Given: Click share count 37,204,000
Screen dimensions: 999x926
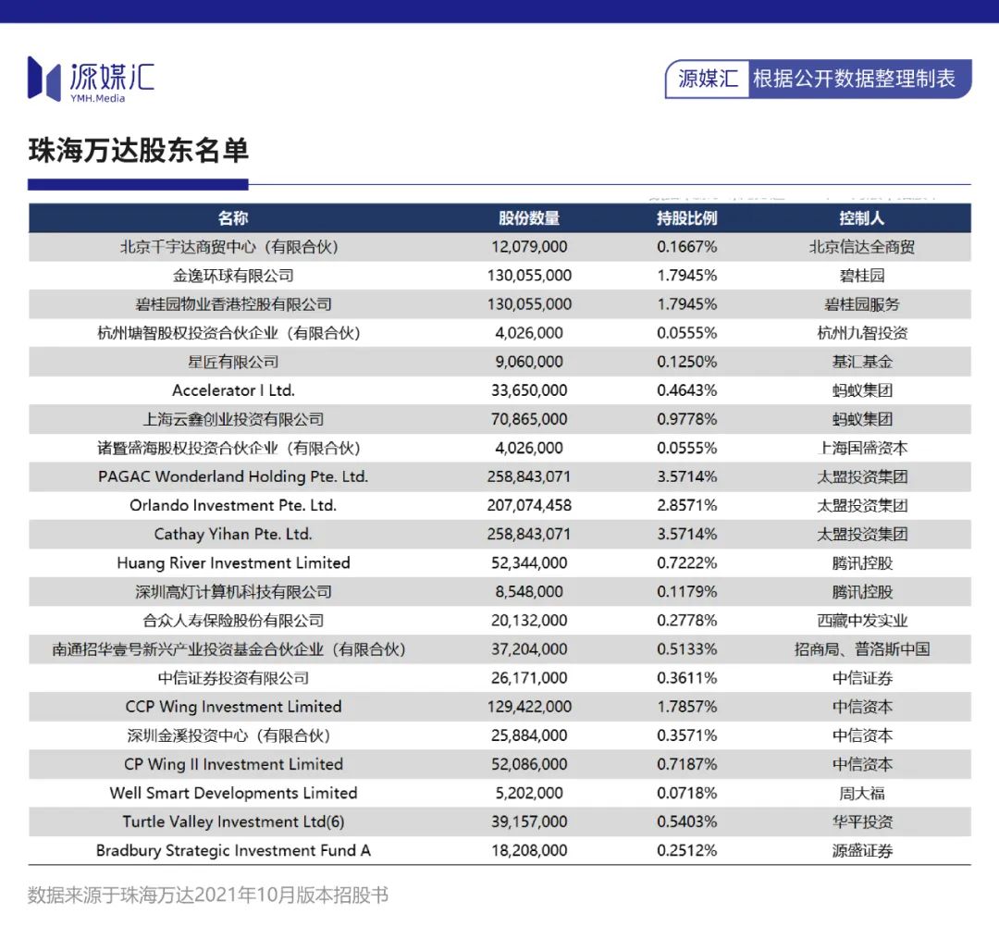Looking at the screenshot, I should click(529, 649).
